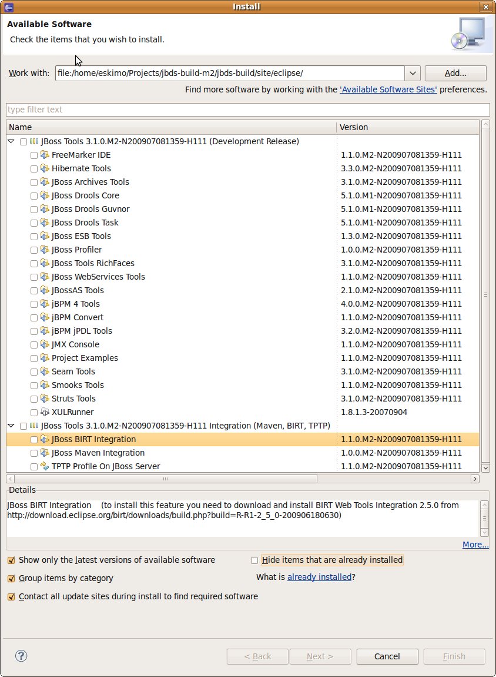Click the FreeMarker IDE feature icon

[x=45, y=155]
